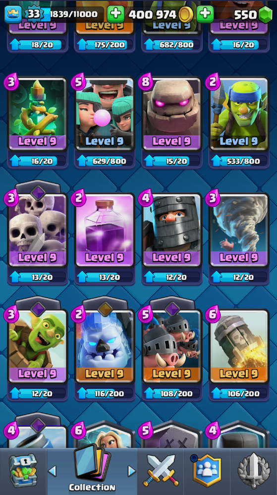This screenshot has width=277, height=495.
Task: Select the Golem card
Action: (172, 113)
